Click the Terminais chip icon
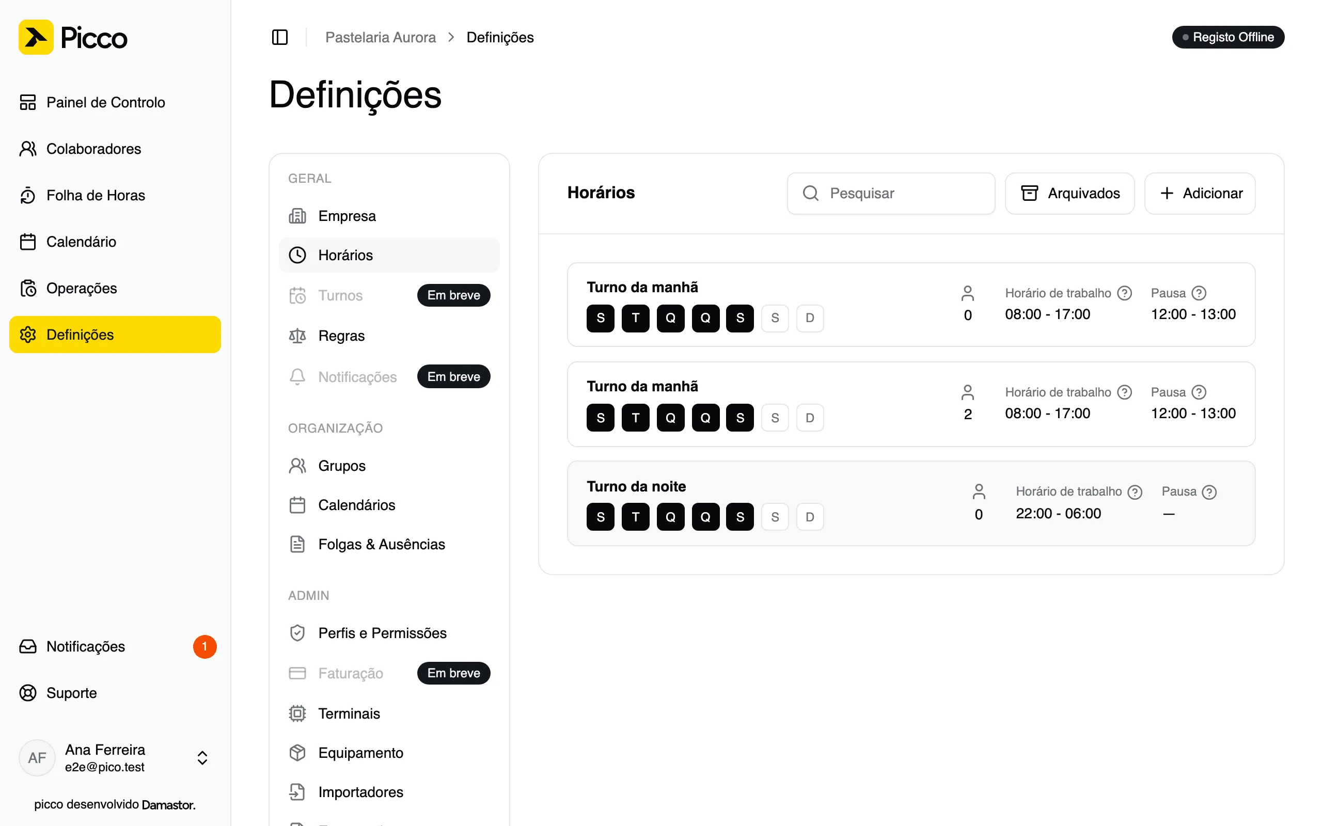This screenshot has width=1322, height=826. click(297, 713)
